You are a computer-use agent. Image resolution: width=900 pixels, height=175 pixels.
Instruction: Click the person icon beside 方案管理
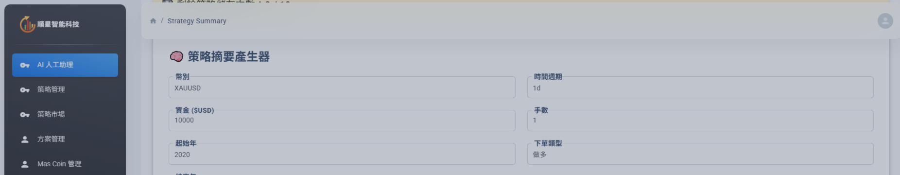25,140
